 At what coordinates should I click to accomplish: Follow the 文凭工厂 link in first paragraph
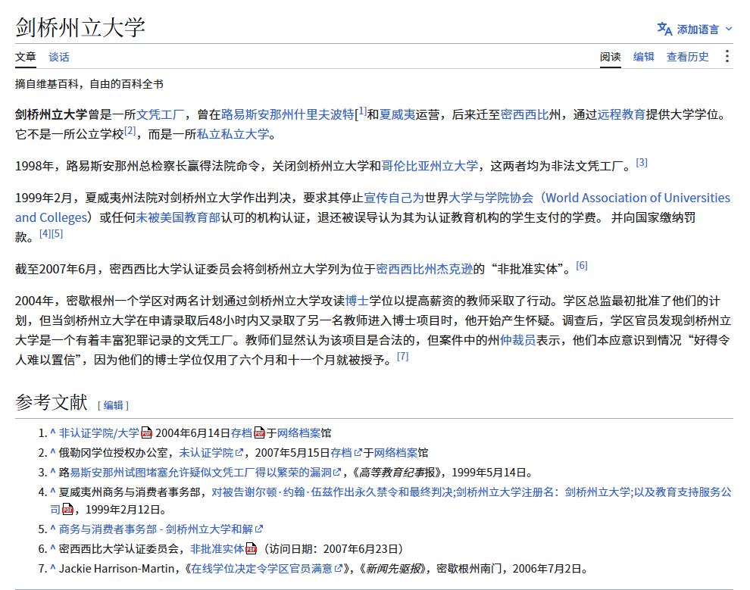tap(161, 115)
